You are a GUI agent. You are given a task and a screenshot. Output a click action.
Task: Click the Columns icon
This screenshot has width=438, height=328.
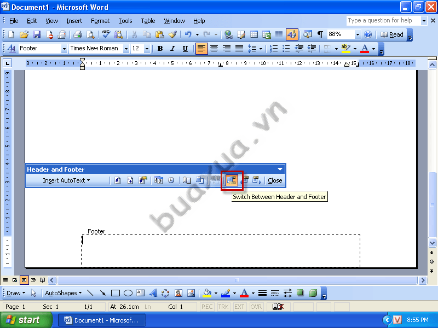[279, 34]
